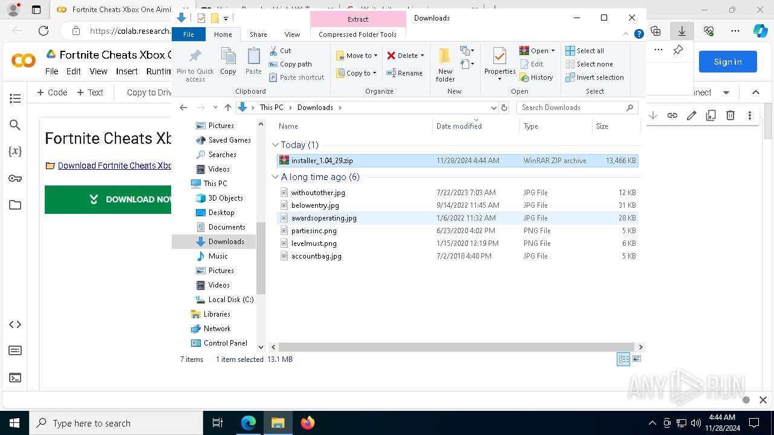This screenshot has width=774, height=435.
Task: Add Code cell in Colab
Action: pos(52,92)
